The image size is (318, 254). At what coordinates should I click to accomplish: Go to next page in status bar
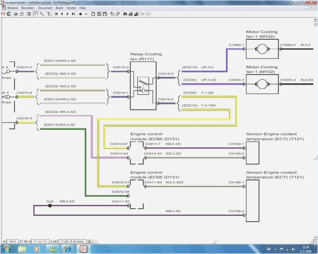[51, 241]
